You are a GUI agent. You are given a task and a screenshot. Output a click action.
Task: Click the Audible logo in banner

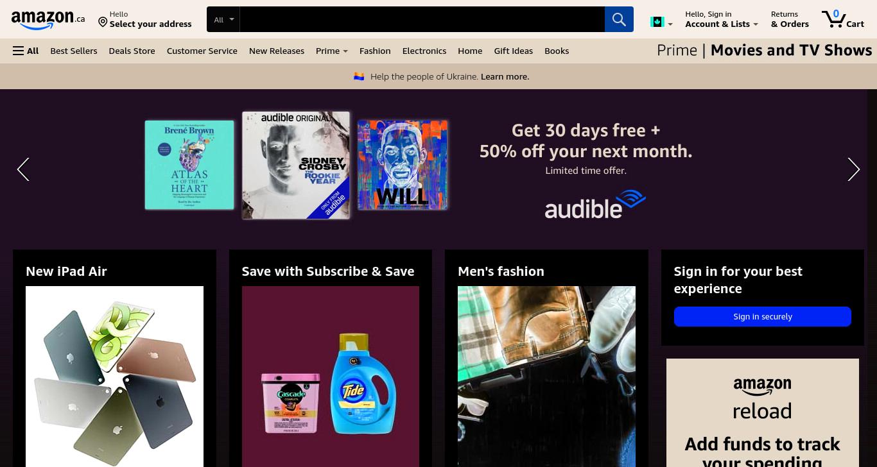tap(595, 205)
